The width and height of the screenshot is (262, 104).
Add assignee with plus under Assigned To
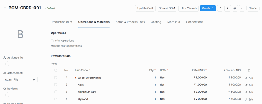click(6, 64)
